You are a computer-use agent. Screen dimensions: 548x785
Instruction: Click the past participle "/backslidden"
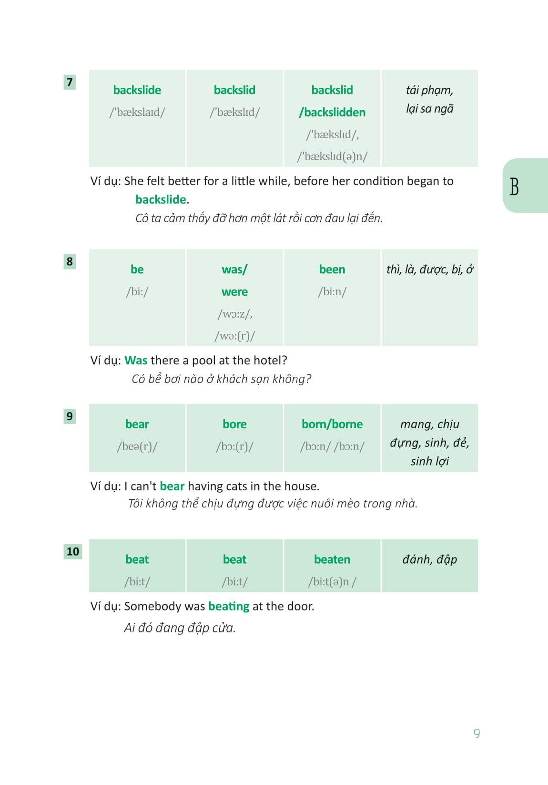[332, 113]
